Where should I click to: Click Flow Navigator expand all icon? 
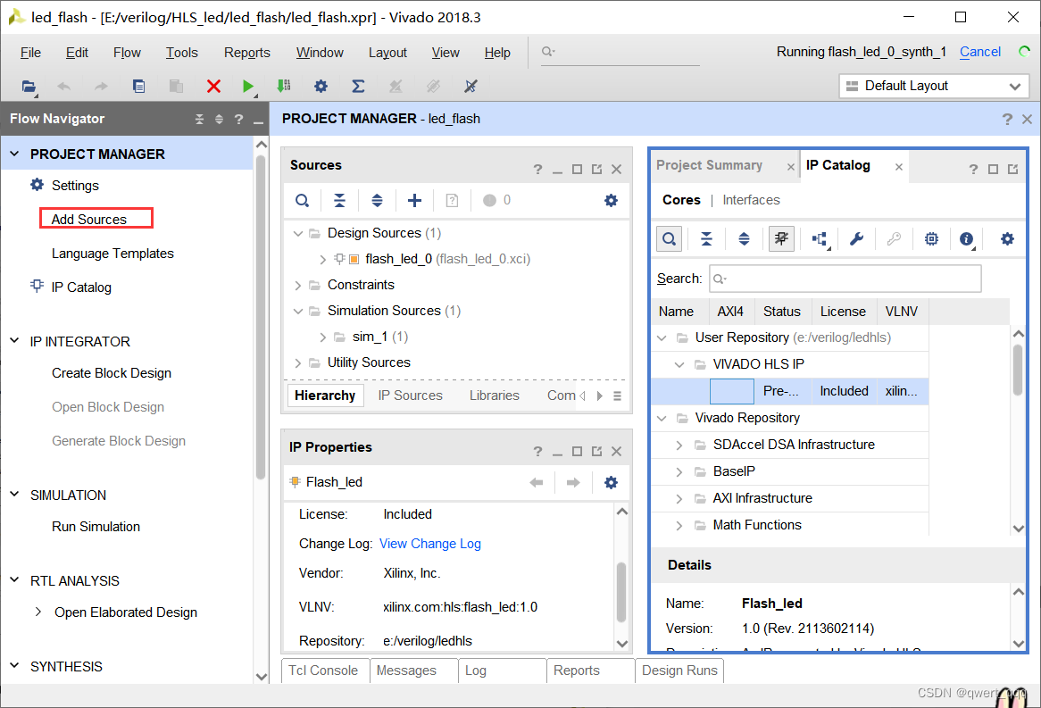(219, 120)
